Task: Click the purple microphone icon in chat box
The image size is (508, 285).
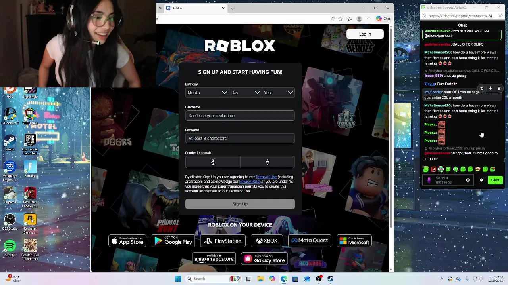Action: pyautogui.click(x=429, y=180)
